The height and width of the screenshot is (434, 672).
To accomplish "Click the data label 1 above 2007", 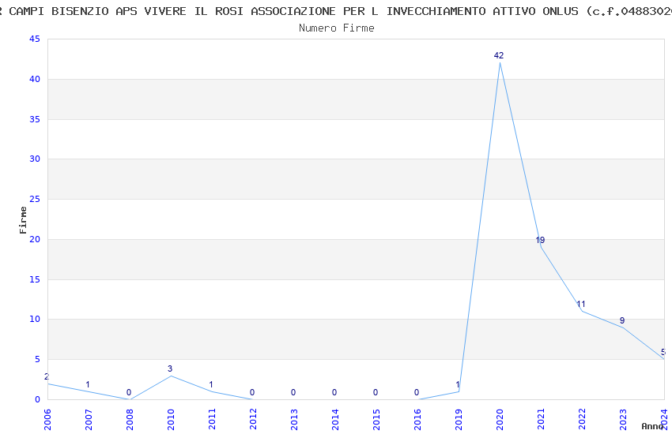I will [x=88, y=384].
